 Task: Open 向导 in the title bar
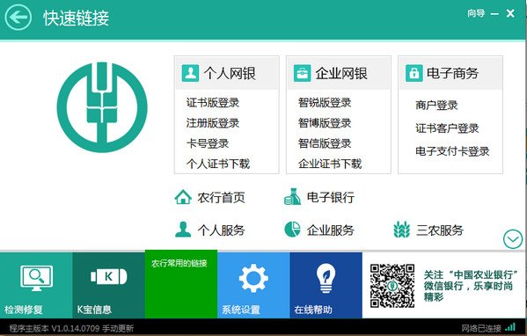tap(476, 13)
